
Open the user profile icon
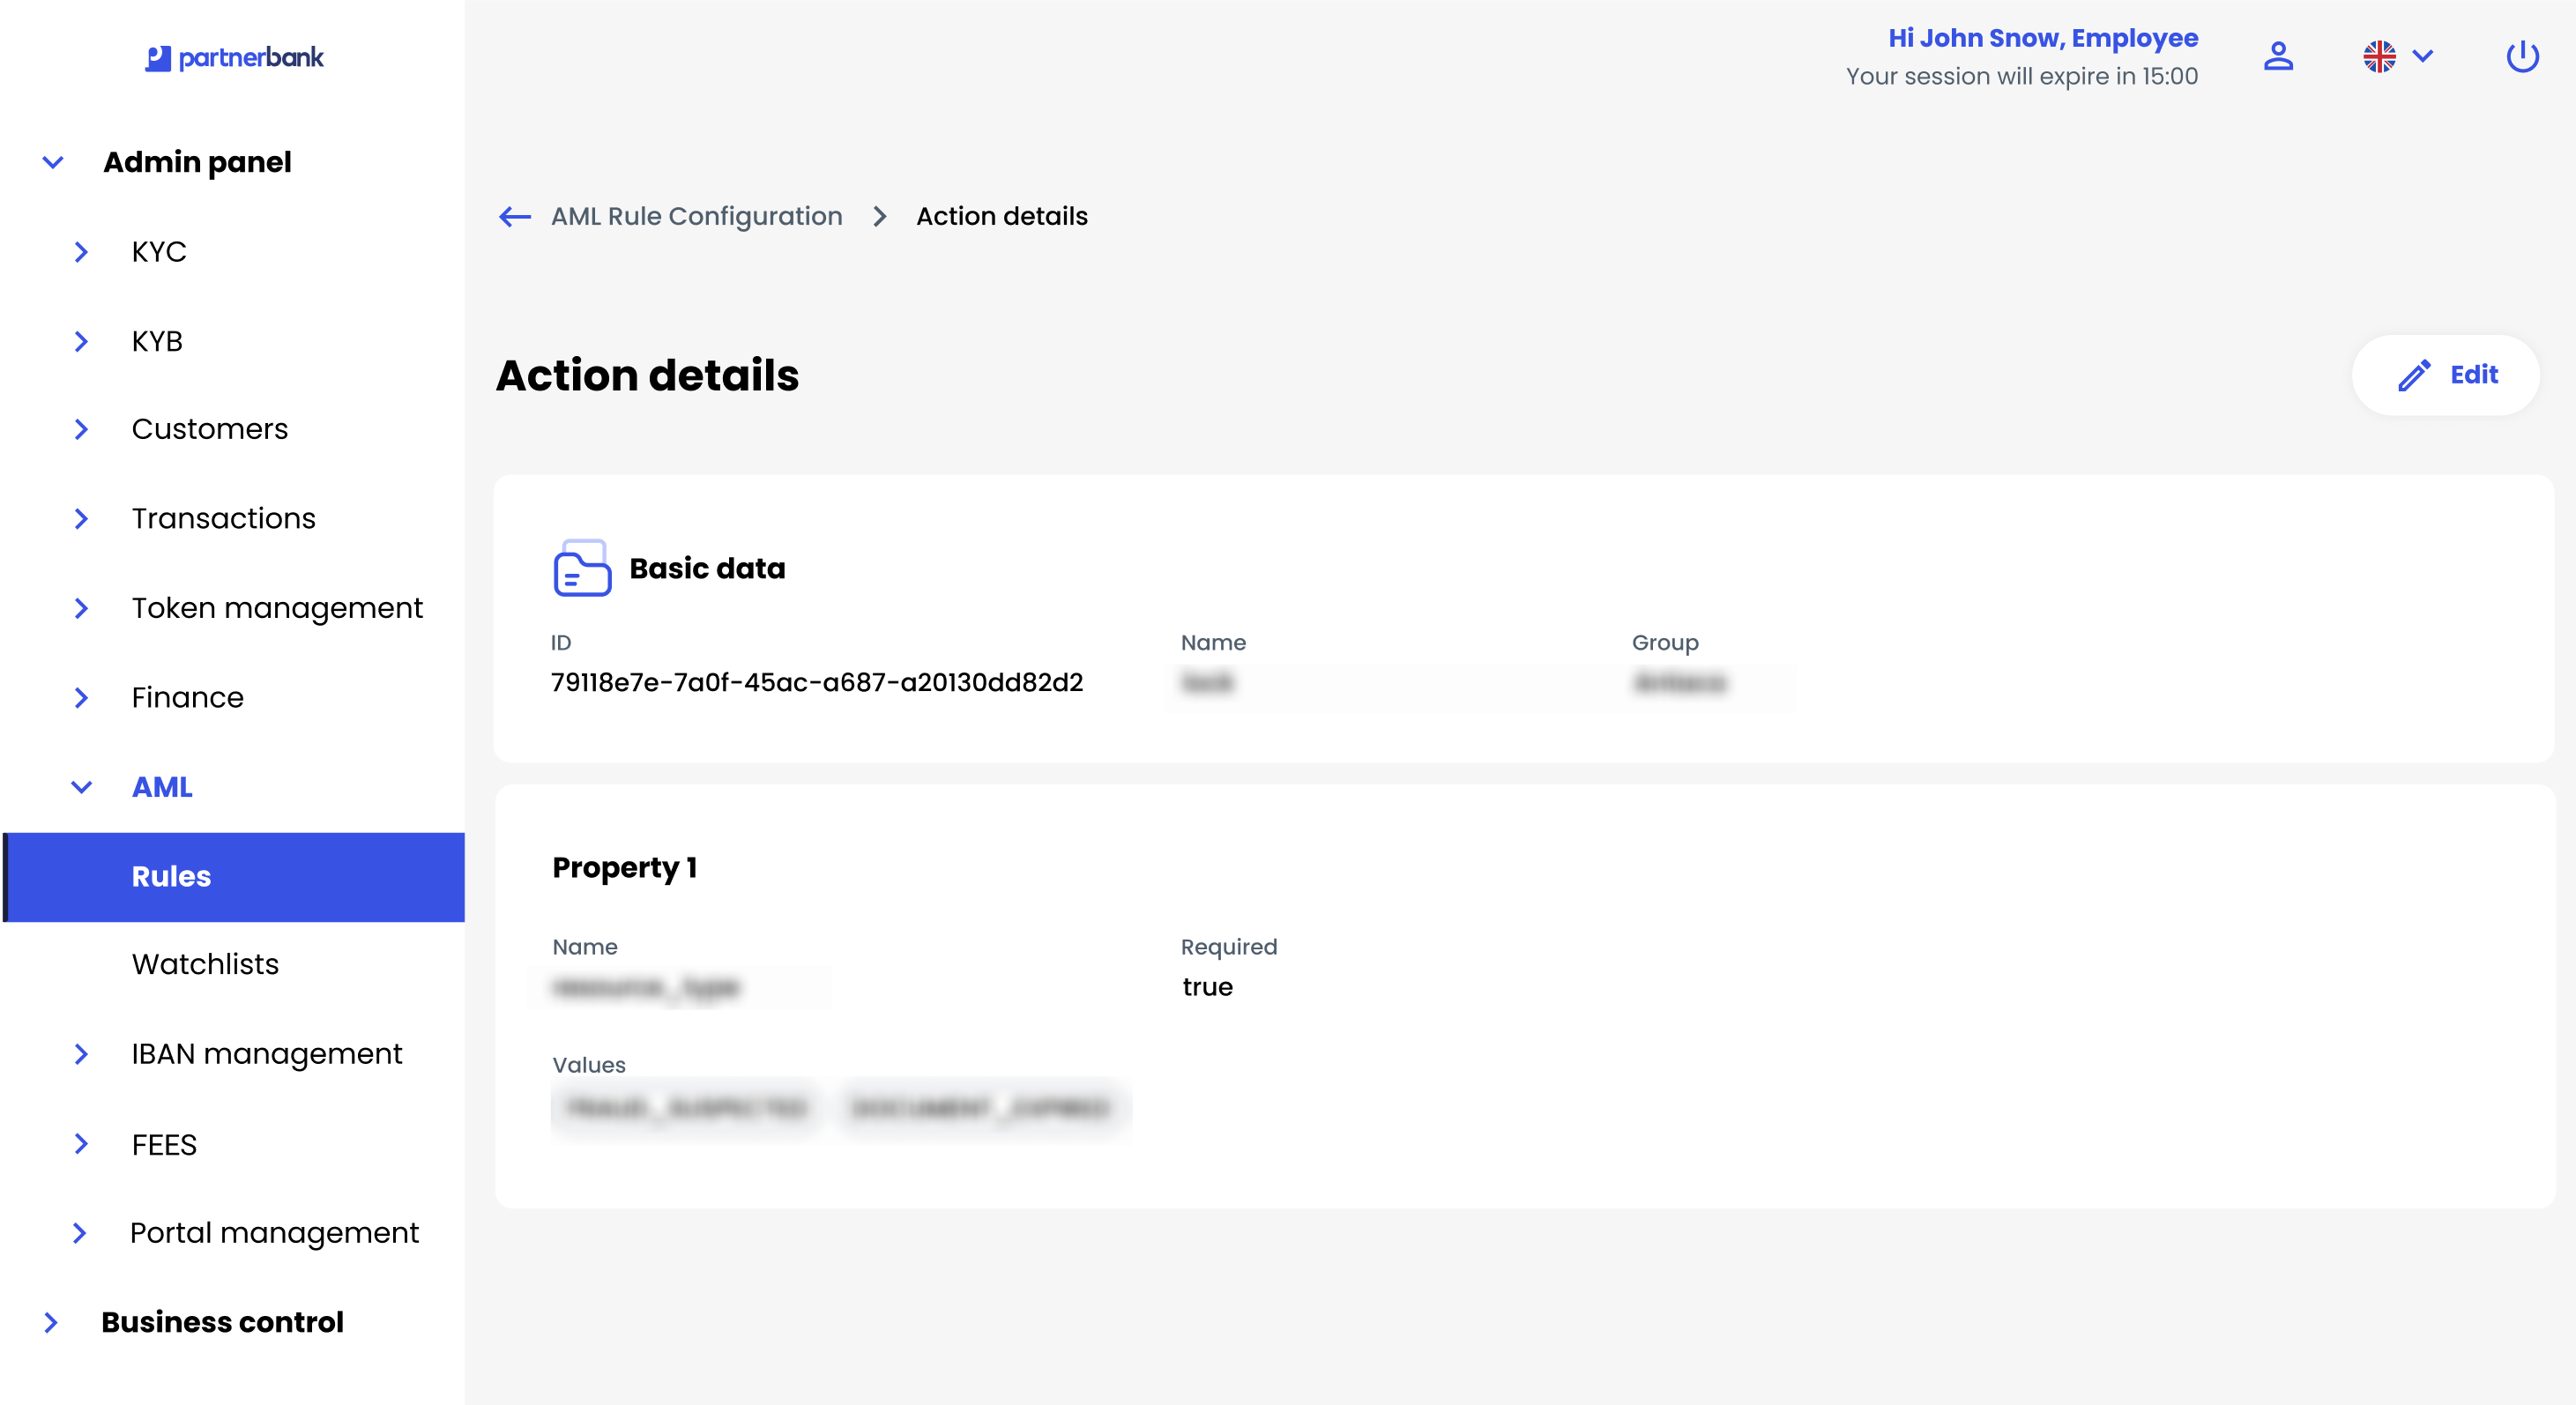2278,56
